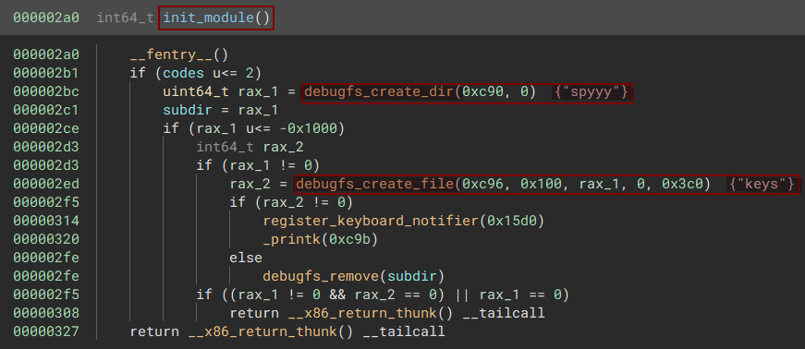Click the register_keyboard_notifier call
805x349 pixels.
[x=371, y=221]
